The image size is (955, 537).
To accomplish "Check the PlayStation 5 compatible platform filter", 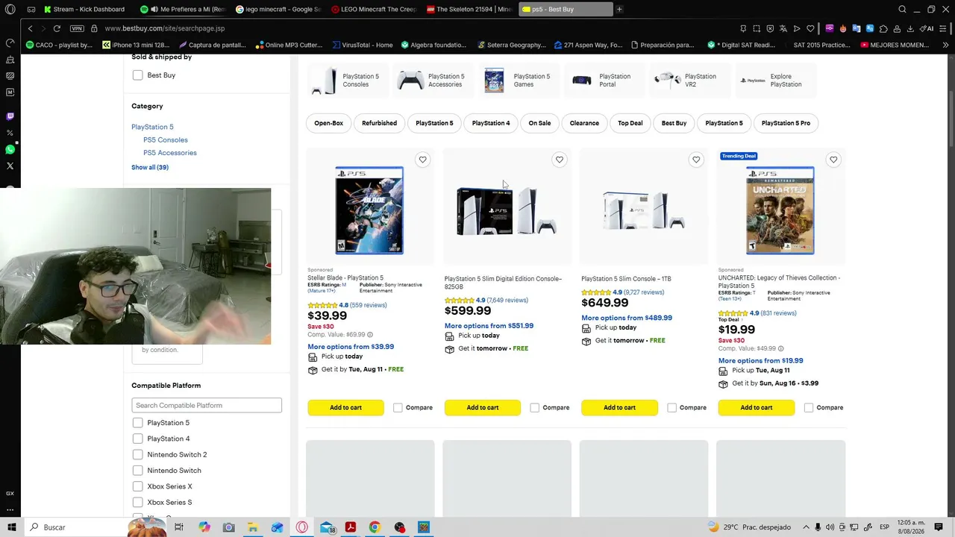I will point(137,423).
